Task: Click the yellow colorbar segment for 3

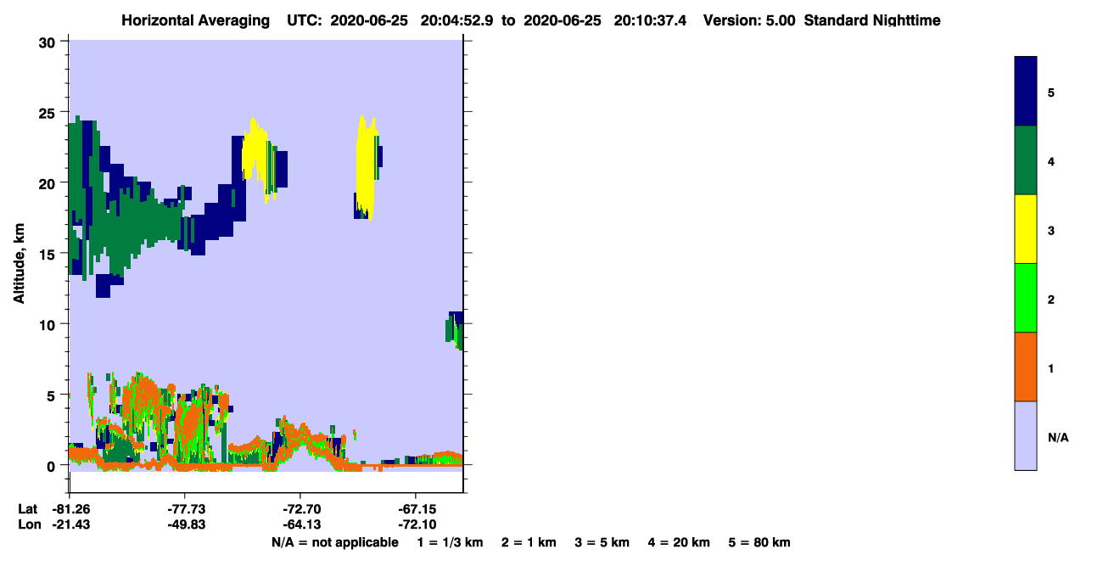Action: click(1025, 229)
